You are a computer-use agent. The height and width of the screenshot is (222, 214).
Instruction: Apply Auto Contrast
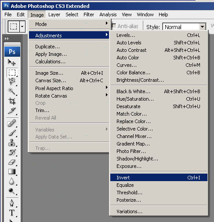coord(159,50)
